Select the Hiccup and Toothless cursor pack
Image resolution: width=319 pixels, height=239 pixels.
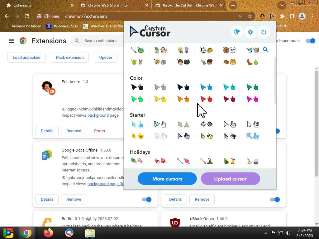[x=183, y=62]
